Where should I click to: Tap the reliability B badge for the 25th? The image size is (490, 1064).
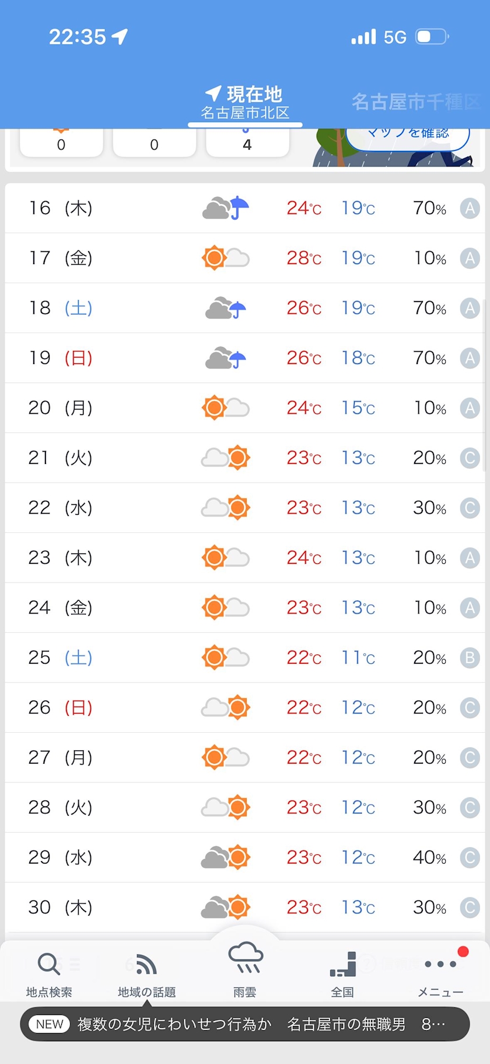pyautogui.click(x=470, y=658)
